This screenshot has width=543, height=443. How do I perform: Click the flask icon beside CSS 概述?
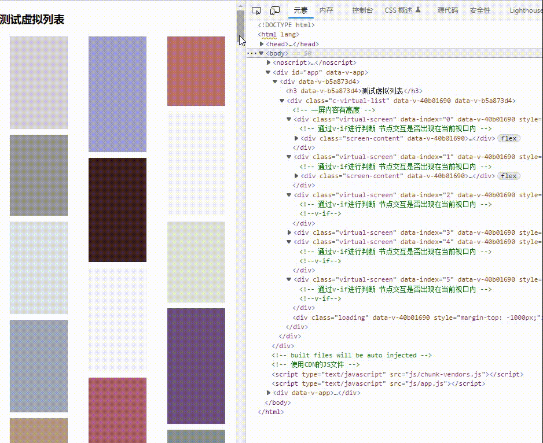417,10
